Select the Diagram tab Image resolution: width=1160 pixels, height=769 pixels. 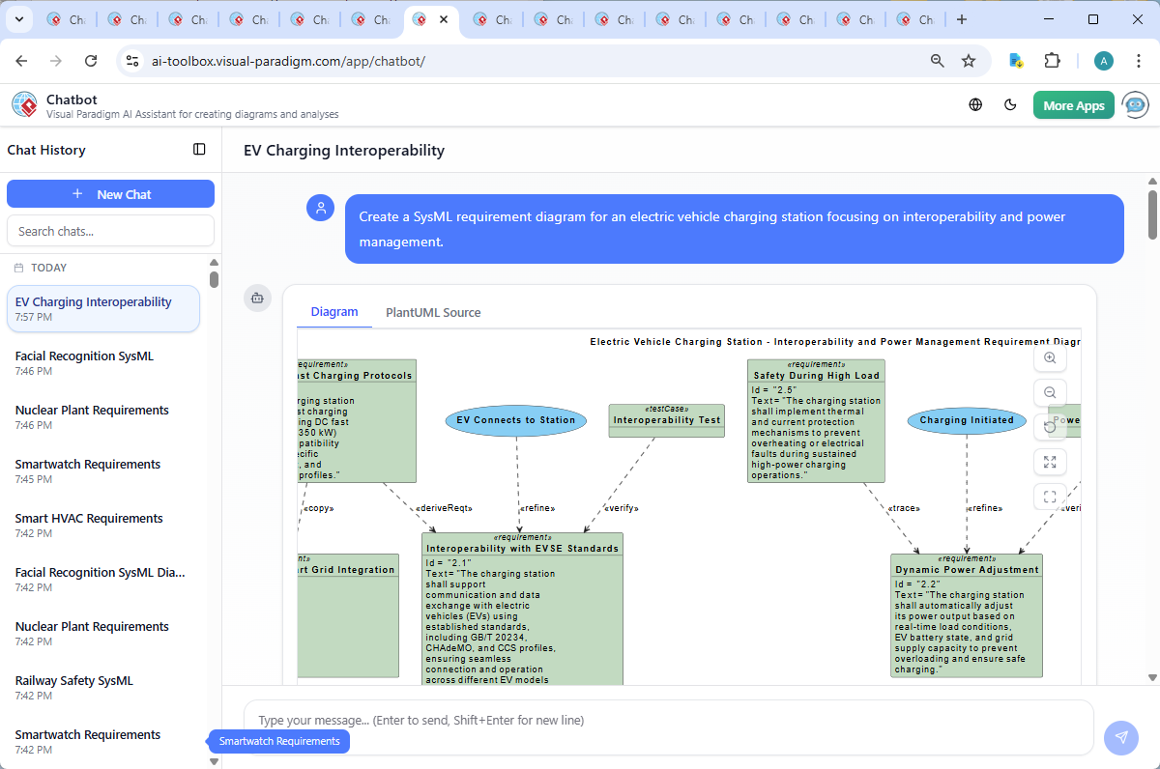tap(334, 312)
